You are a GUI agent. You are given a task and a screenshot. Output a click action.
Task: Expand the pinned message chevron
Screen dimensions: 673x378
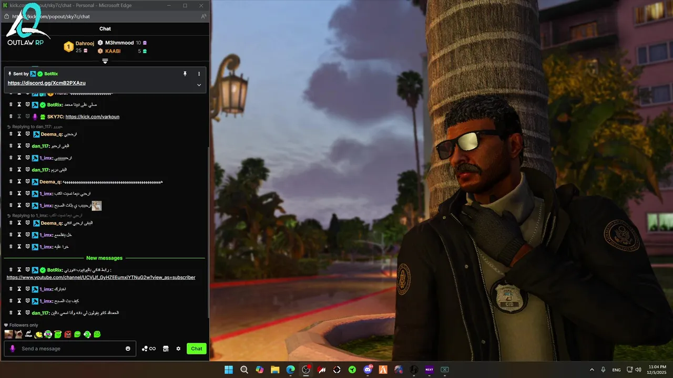click(x=199, y=85)
